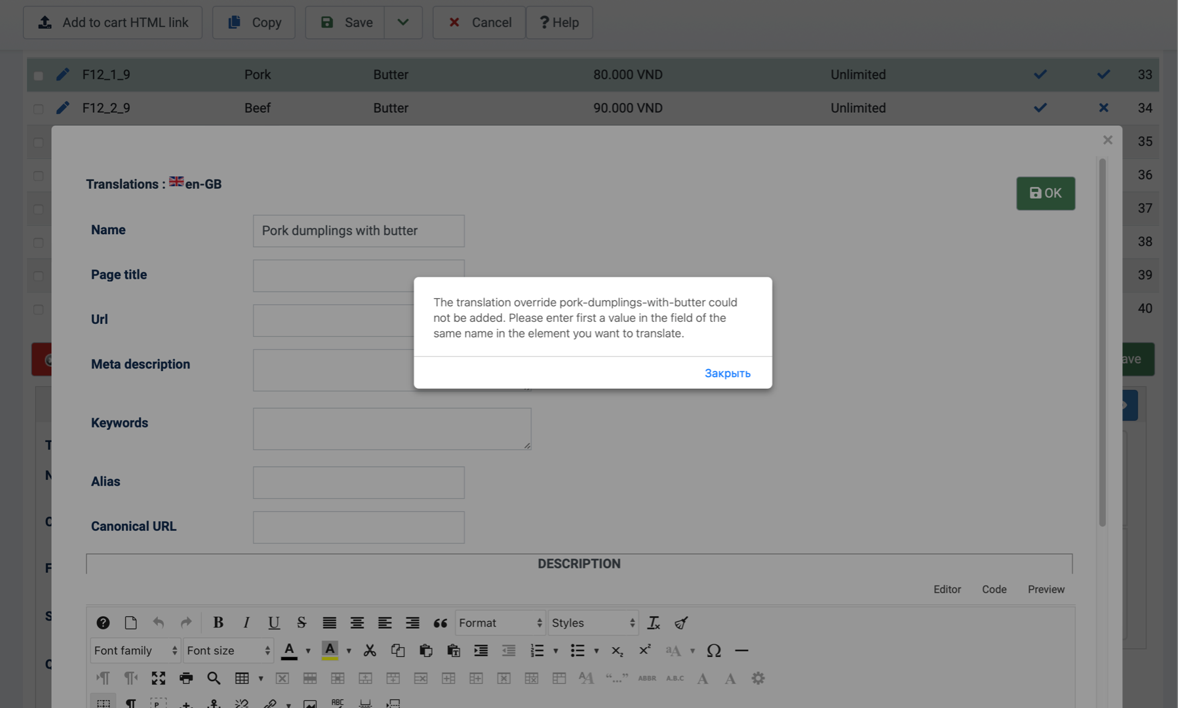
Task: Tick the checkbox for row F12_1_9
Action: click(39, 75)
